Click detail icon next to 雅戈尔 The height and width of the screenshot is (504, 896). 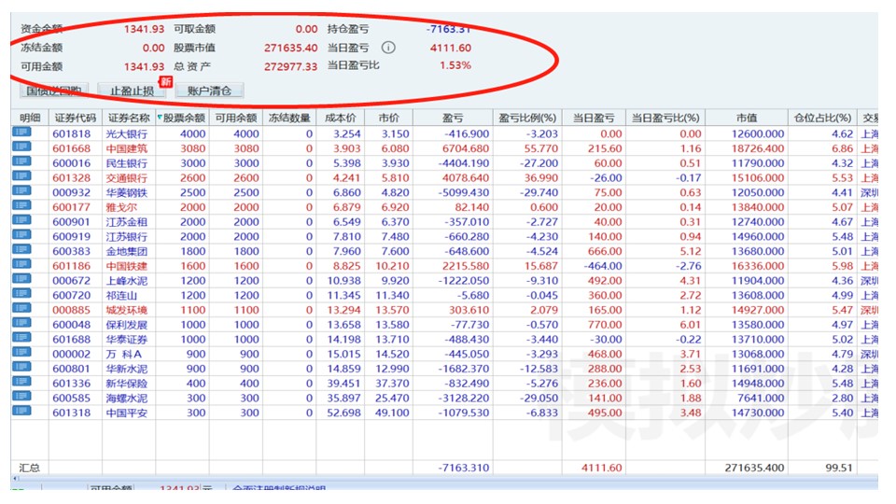(21, 207)
